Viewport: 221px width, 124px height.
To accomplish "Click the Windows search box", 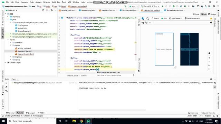I will coord(31,121).
